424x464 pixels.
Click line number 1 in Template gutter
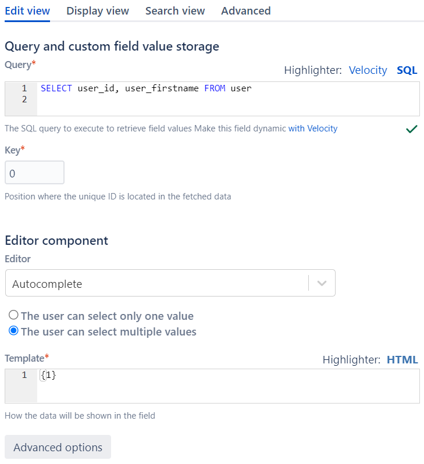click(x=24, y=376)
